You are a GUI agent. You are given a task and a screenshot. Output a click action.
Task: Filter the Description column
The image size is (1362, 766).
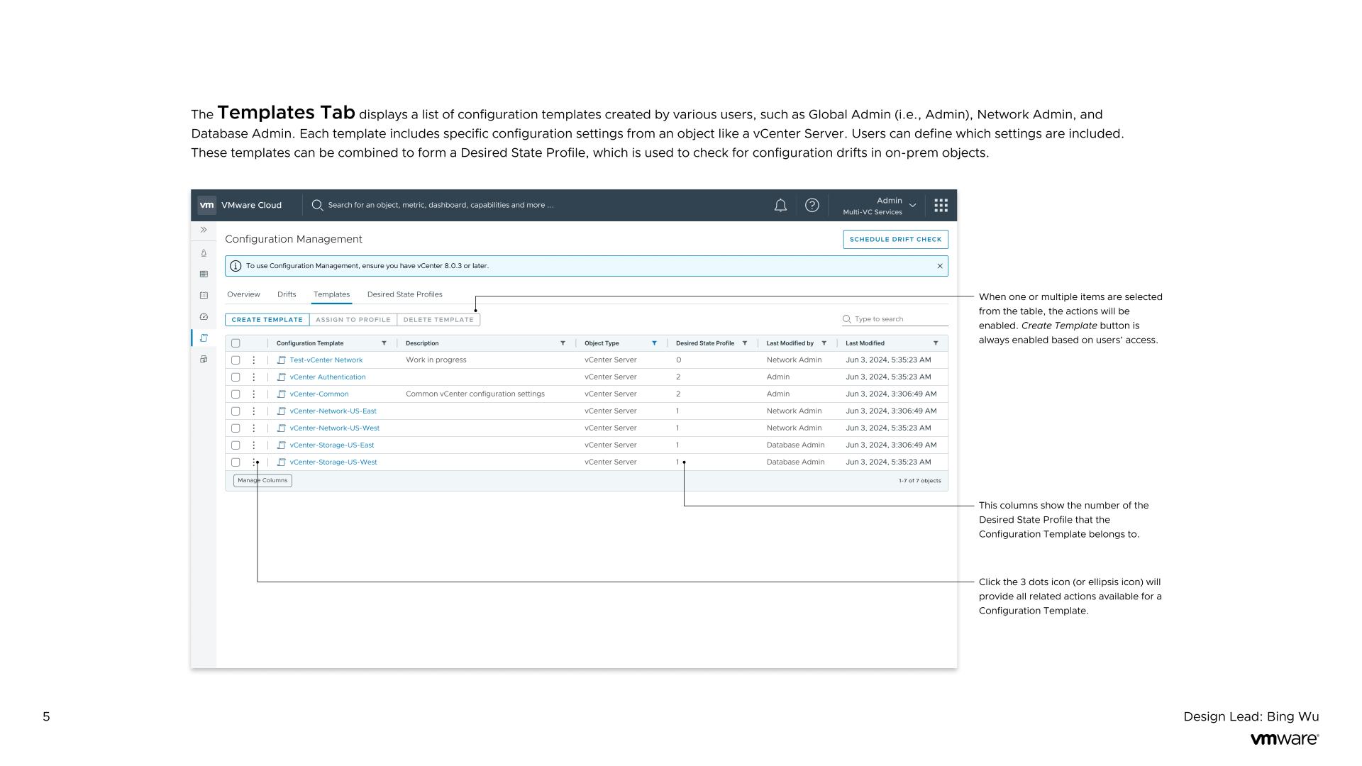coord(563,343)
